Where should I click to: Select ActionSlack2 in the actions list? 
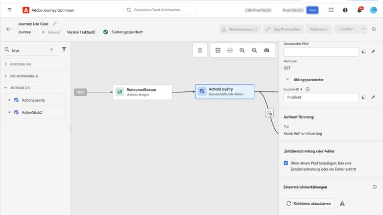[35, 112]
